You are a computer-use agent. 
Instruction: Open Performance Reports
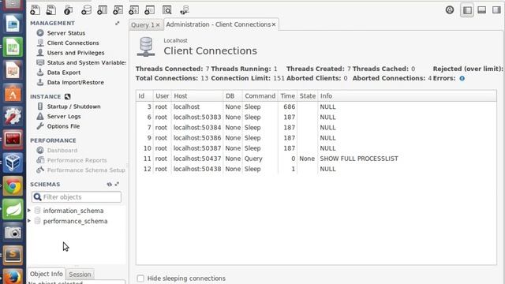pos(77,160)
